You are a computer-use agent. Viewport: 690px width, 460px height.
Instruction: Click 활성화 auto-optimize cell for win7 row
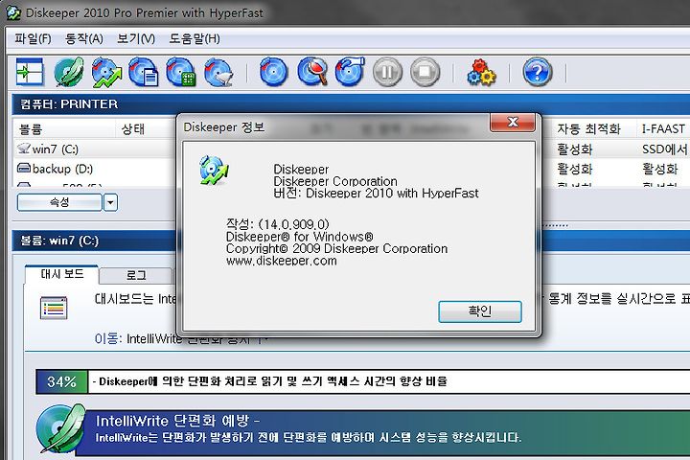[x=575, y=149]
